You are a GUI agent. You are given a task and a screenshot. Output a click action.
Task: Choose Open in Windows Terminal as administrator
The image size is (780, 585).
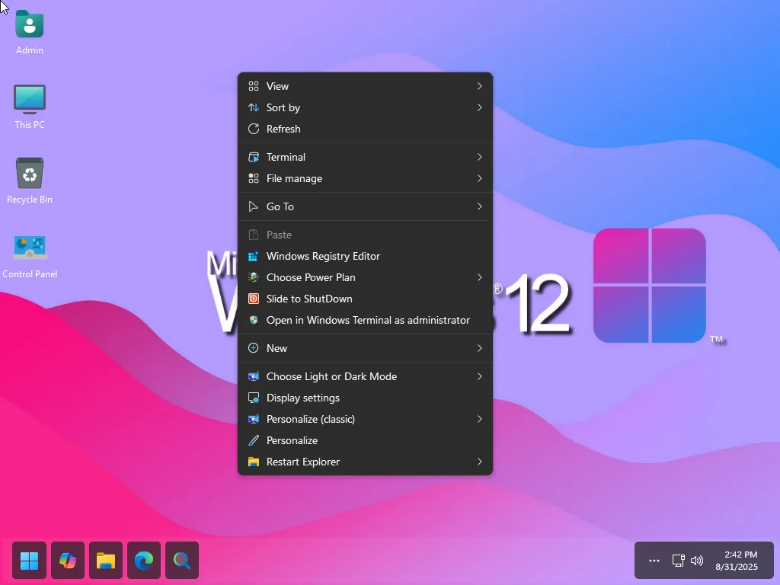(365, 320)
